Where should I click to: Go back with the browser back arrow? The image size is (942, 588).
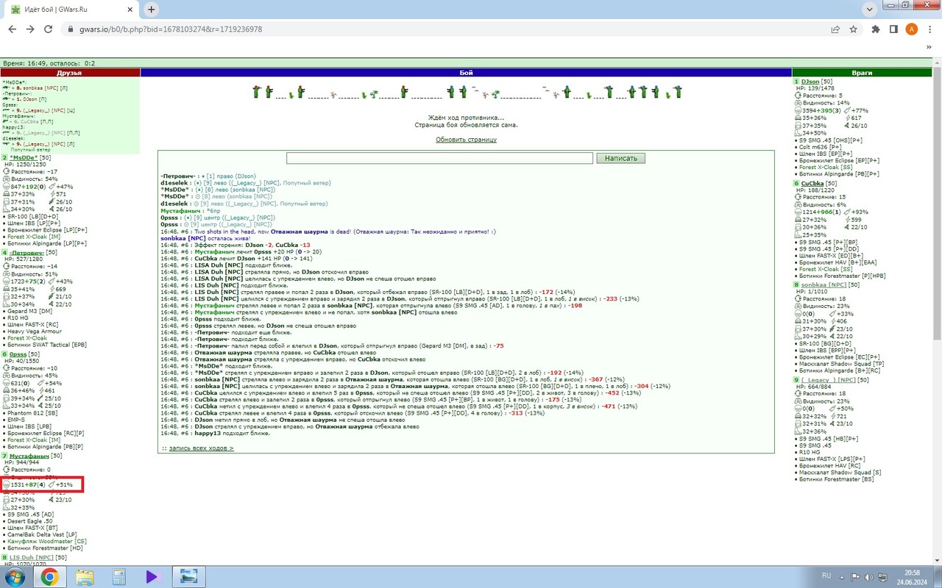pyautogui.click(x=12, y=29)
